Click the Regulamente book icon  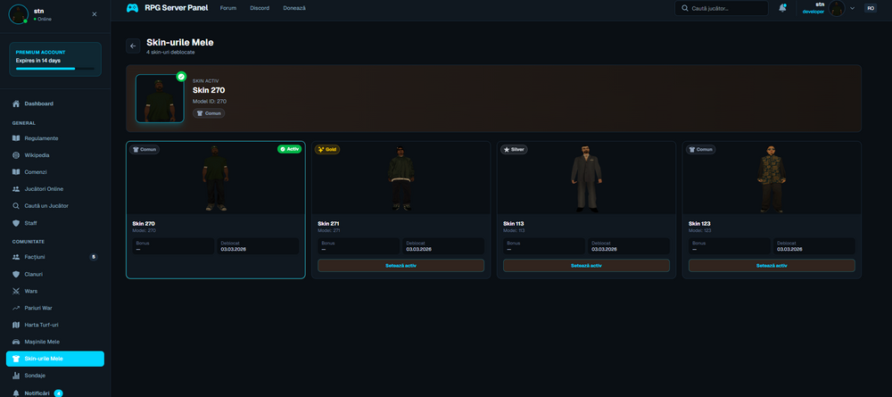pyautogui.click(x=16, y=138)
